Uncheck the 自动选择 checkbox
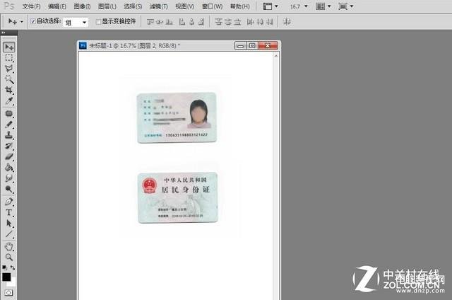The height and width of the screenshot is (300, 452). pos(33,21)
